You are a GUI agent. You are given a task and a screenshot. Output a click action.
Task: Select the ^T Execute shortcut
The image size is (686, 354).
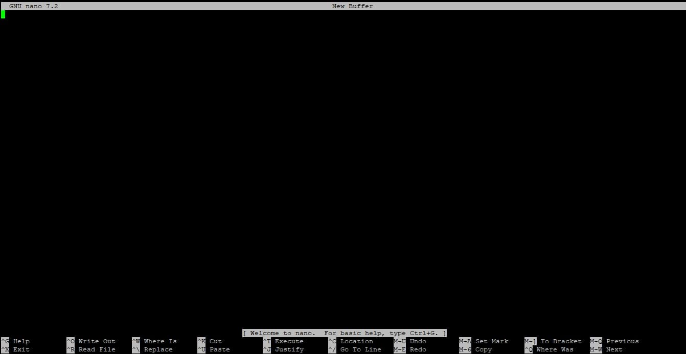(284, 341)
